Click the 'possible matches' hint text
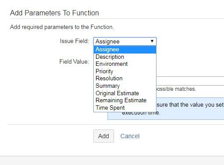The image size is (224, 165). 176,89
